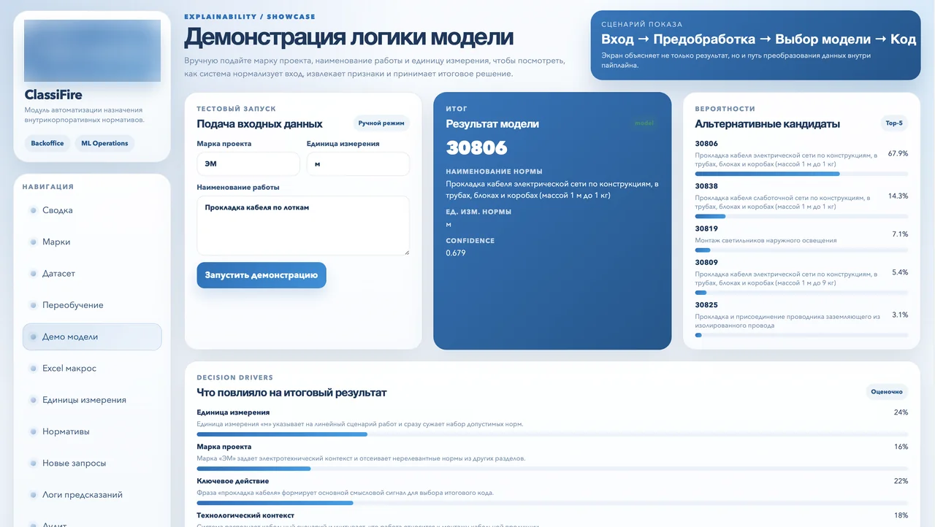Click the Оценочно badge
This screenshot has width=935, height=527.
(887, 392)
